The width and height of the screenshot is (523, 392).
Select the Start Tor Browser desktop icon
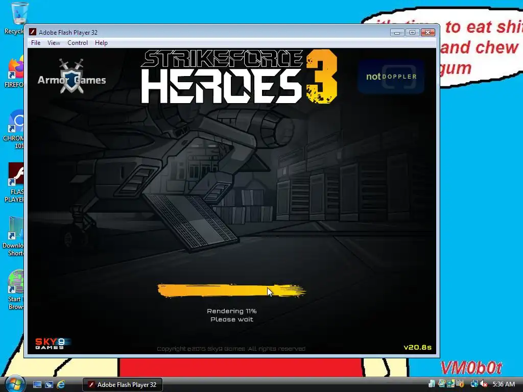[15, 290]
